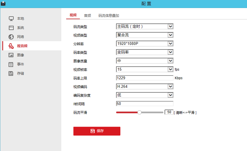The width and height of the screenshot is (247, 151).
Task: Click the 码流平滑 value box showing 50
Action: coord(169,112)
